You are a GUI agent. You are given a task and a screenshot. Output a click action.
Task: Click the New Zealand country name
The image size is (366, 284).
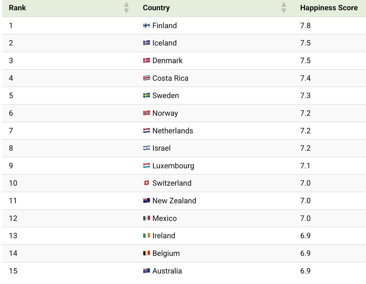(174, 201)
